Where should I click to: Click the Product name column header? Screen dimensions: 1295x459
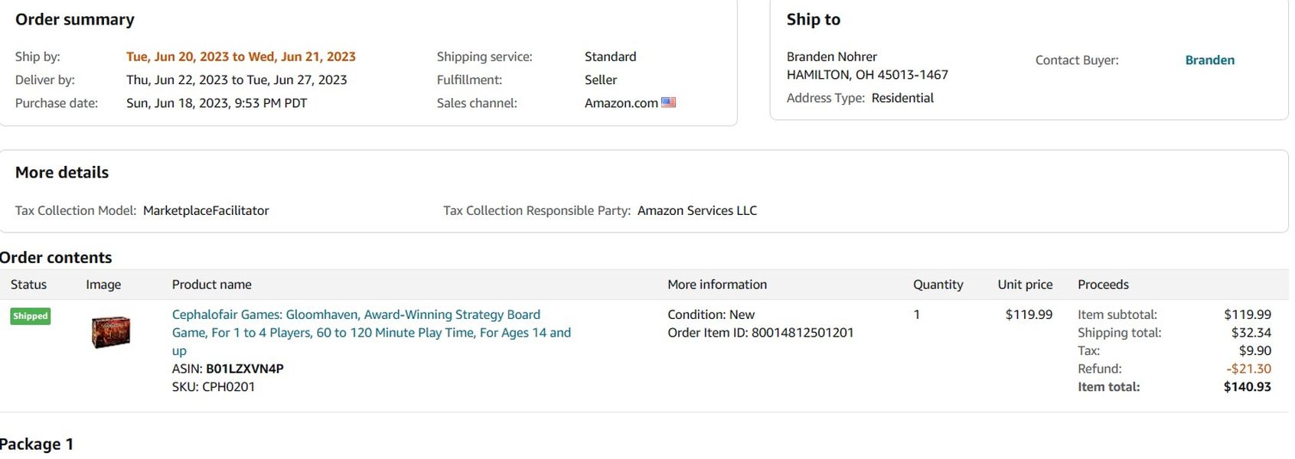(x=211, y=285)
